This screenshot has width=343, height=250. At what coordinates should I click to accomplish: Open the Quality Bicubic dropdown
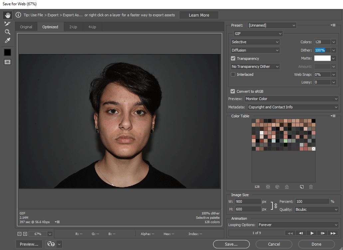pos(316,209)
